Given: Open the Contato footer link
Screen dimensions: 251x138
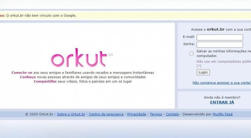Looking at the screenshot, I should (172, 114).
